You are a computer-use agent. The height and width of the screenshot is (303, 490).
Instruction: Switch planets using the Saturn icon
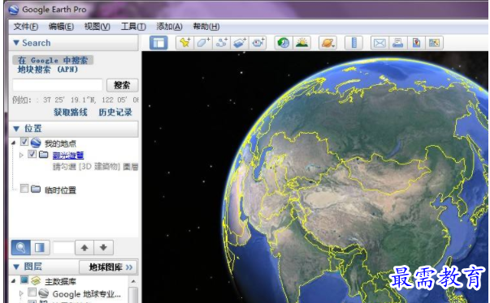(x=327, y=43)
